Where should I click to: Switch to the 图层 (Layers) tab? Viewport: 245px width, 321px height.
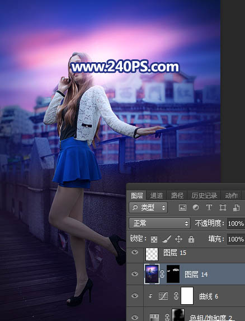tap(136, 196)
